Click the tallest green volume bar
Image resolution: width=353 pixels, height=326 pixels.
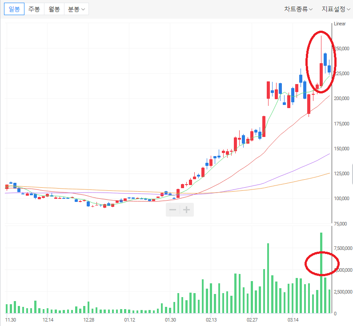[321, 273]
